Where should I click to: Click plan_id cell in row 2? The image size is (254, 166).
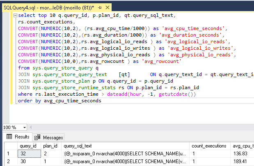pos(51,161)
